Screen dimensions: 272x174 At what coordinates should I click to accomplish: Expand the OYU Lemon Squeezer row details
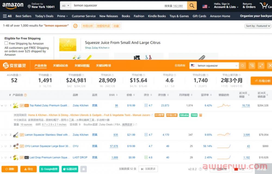point(2,146)
